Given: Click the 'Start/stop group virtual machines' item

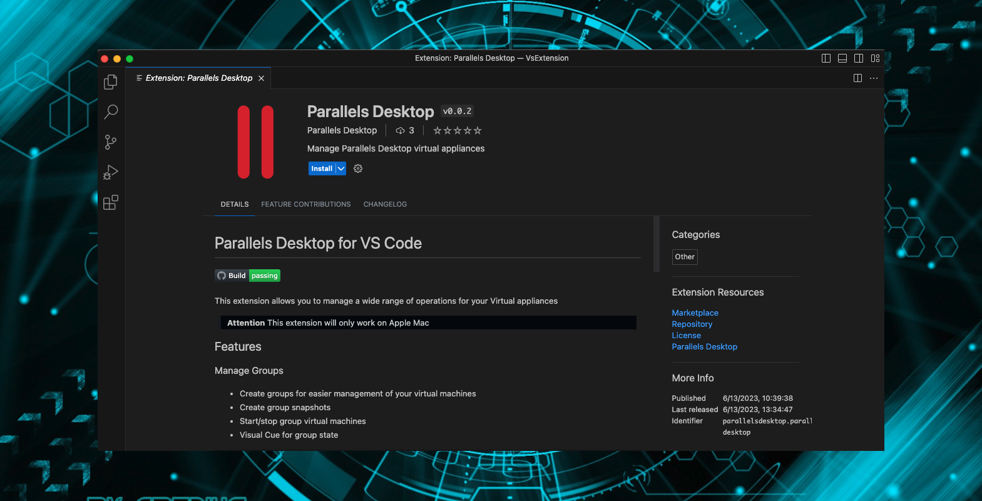Looking at the screenshot, I should point(302,421).
